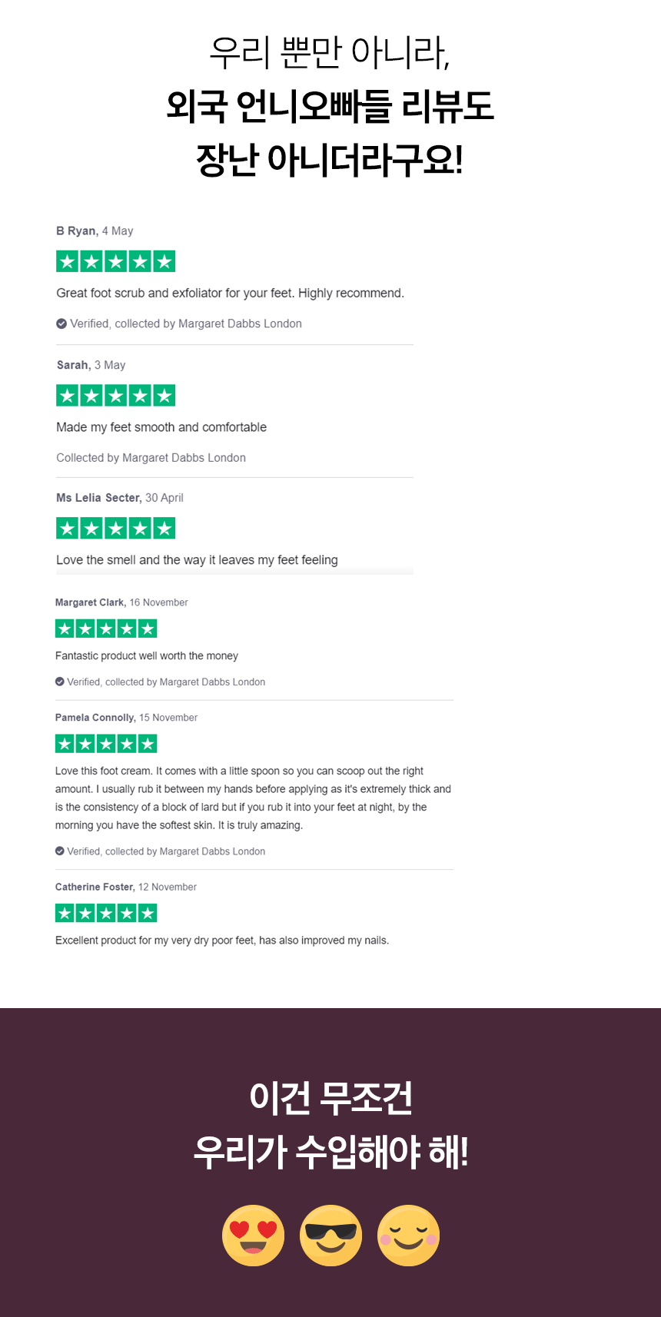The width and height of the screenshot is (661, 1317).
Task: Click Catherine Foster's five-star rating
Action: click(106, 913)
